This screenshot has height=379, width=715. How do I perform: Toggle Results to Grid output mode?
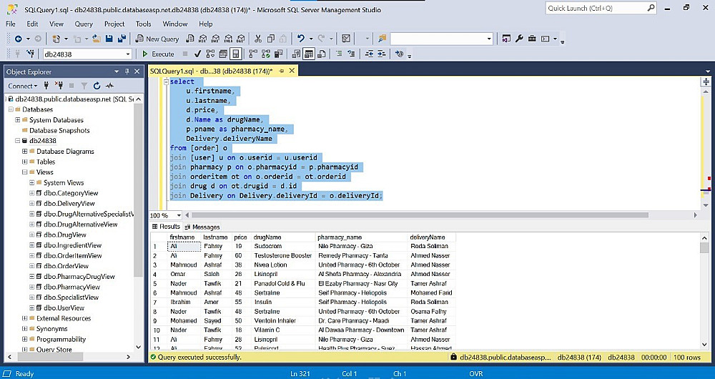(x=309, y=54)
